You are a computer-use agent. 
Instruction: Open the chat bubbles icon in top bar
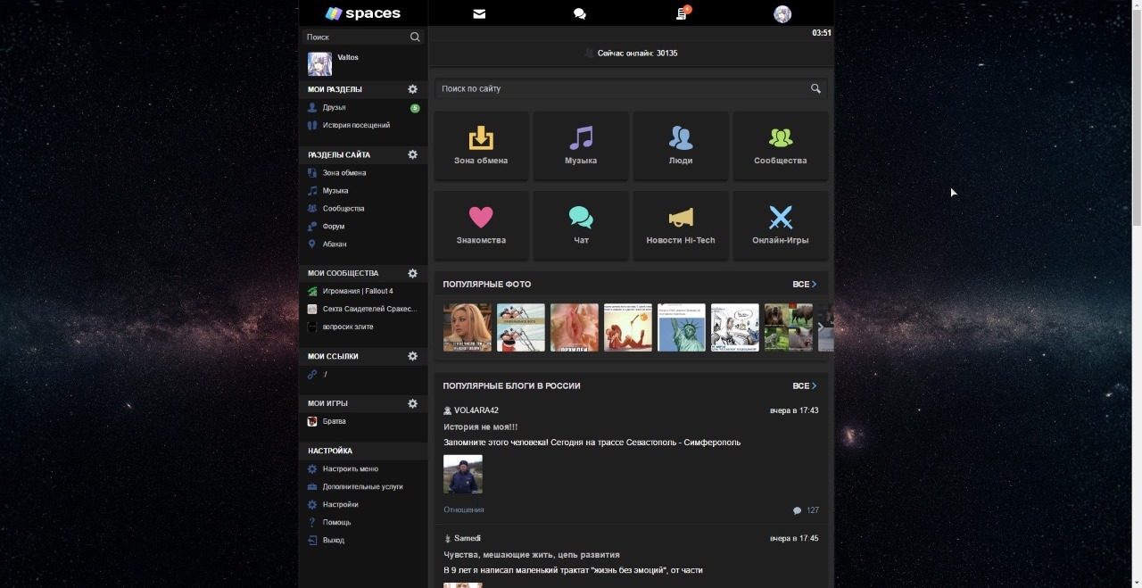(580, 13)
